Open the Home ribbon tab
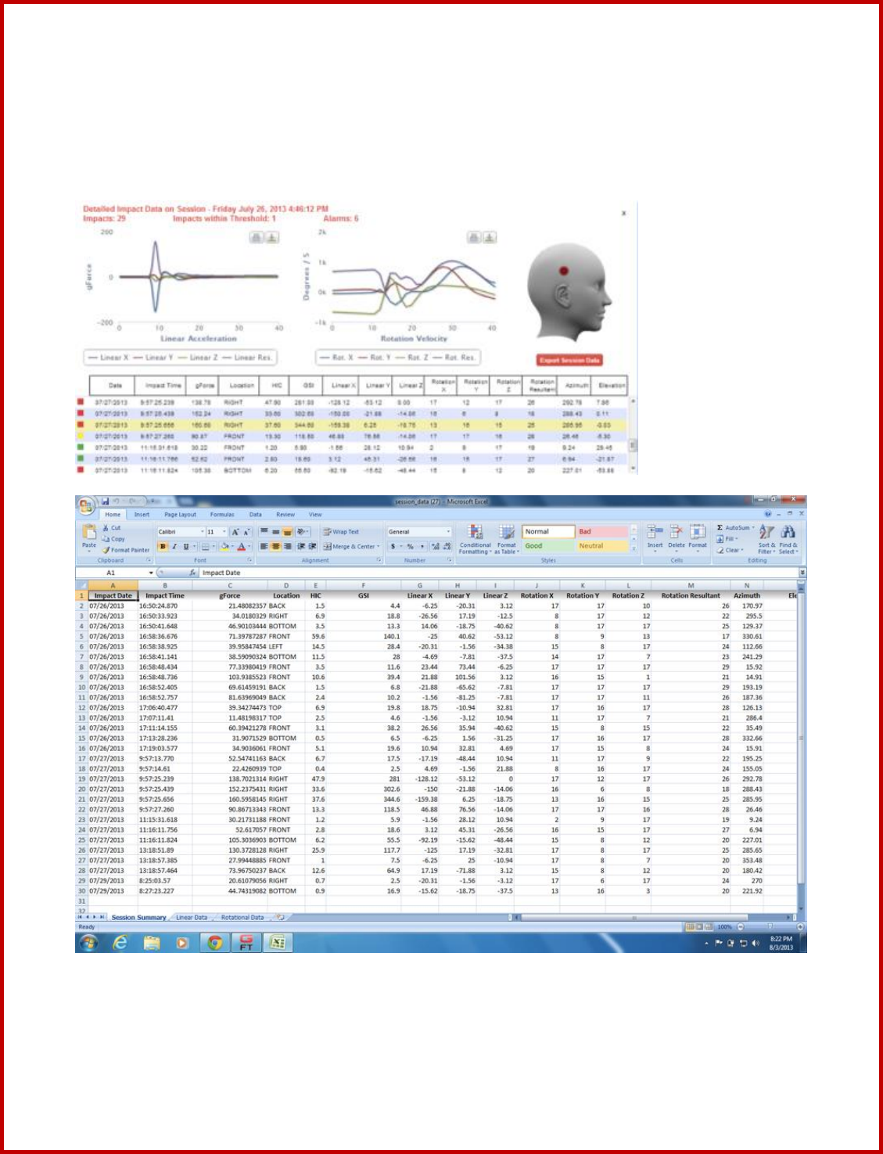This screenshot has height=1154, width=883. tap(113, 515)
